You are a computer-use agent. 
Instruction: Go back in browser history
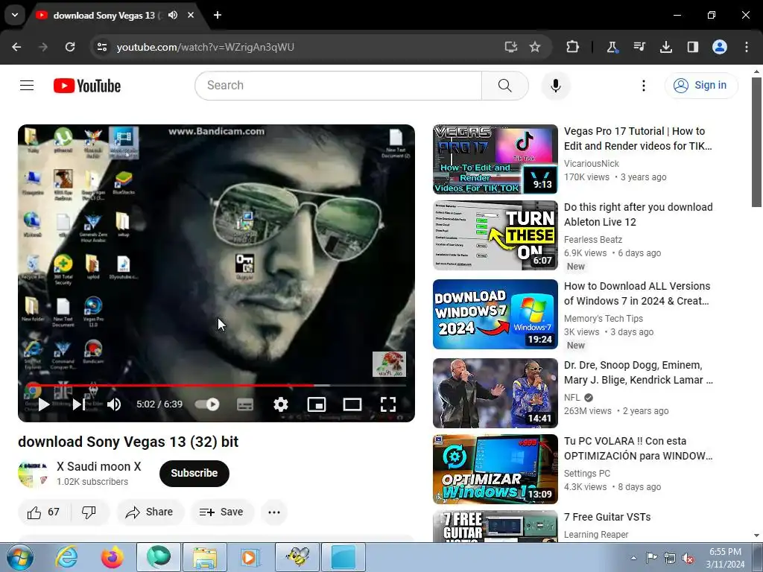tap(16, 47)
